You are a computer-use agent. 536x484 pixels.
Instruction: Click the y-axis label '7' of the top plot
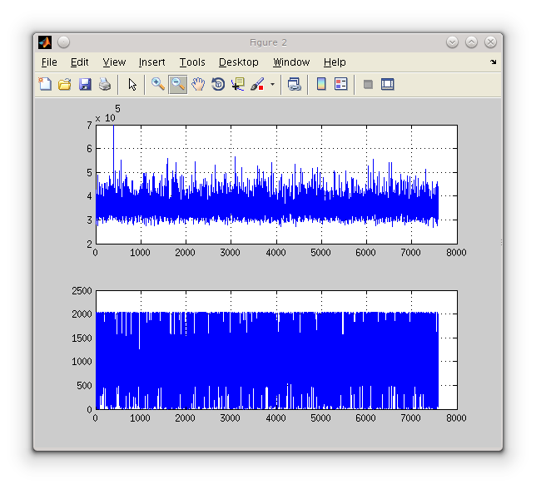(x=89, y=126)
